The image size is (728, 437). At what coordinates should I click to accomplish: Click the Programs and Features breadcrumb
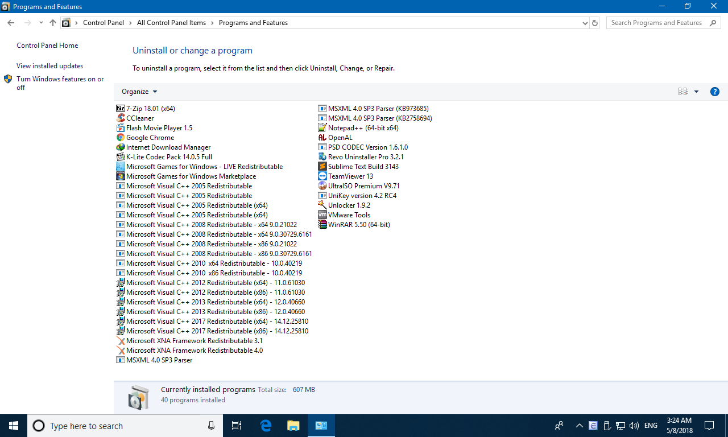pos(253,23)
